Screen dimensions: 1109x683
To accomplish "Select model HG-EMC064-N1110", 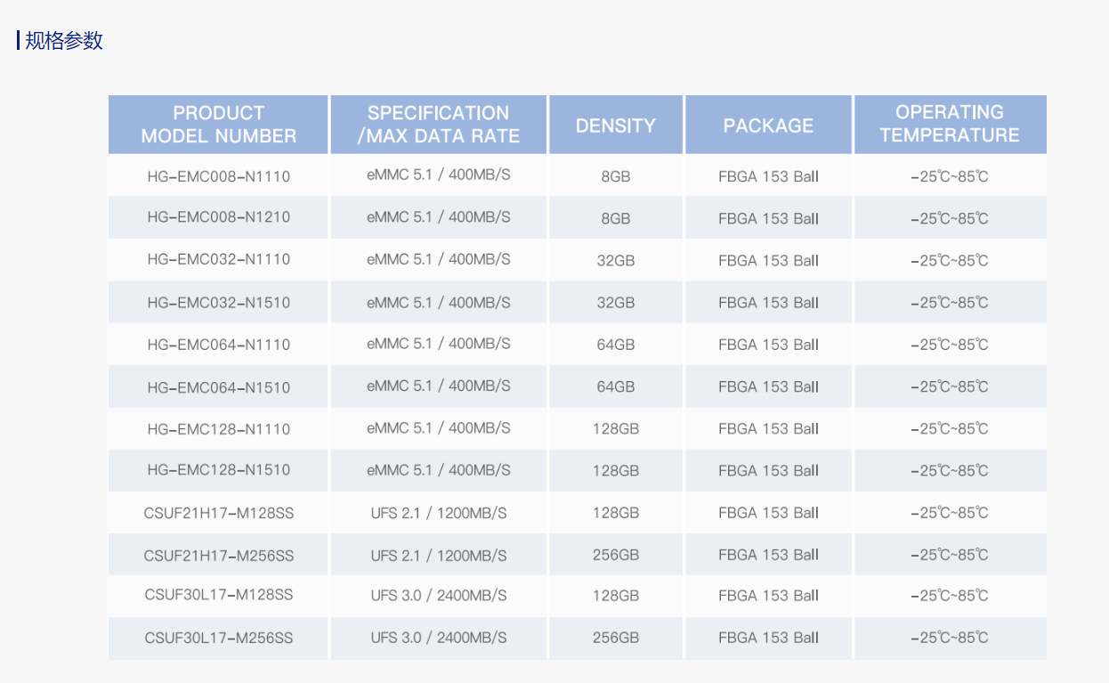I will pyautogui.click(x=219, y=345).
